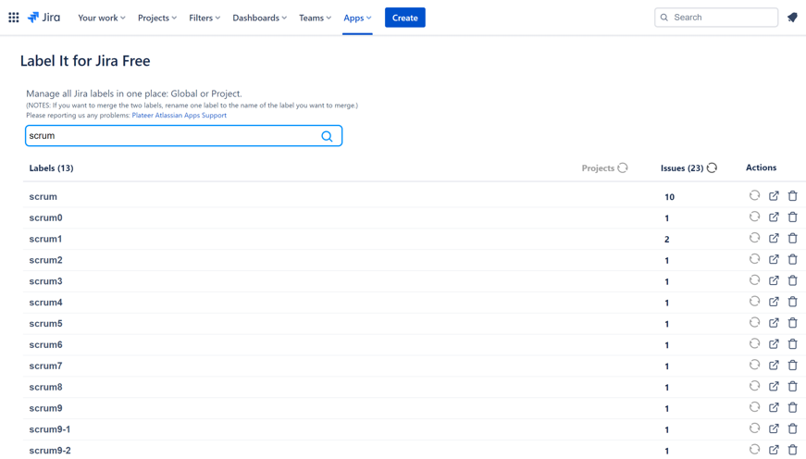Open scrum2 issues via external link icon
Image resolution: width=806 pixels, height=459 pixels.
tap(774, 259)
